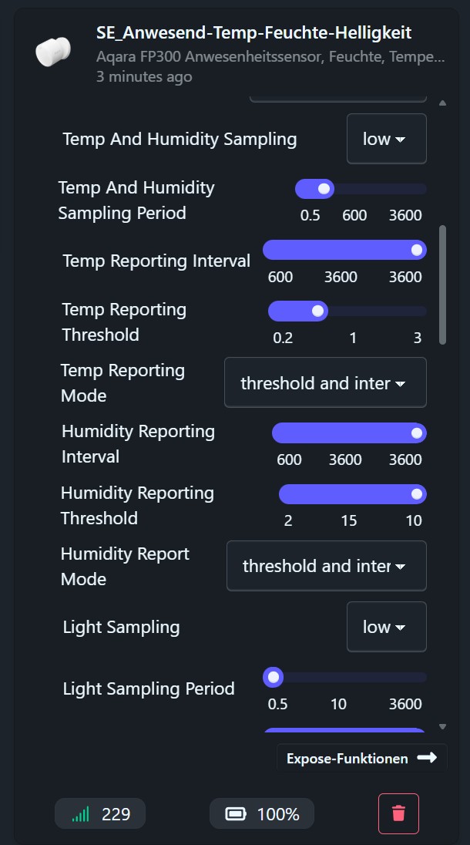Click the white Aqara sensor device image
This screenshot has height=845, width=470.
click(52, 52)
